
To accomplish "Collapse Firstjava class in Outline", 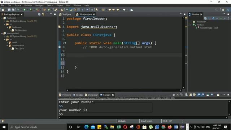I will tap(191, 25).
